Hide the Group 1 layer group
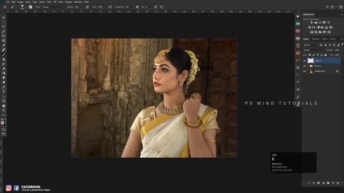This screenshot has height=193, width=344. 305,66
